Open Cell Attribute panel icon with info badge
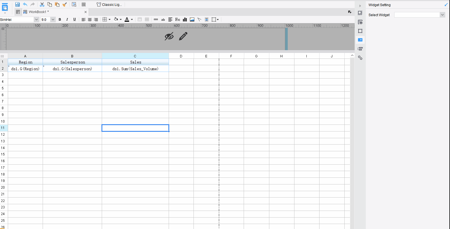Screen dimensions: 450x229 [360, 22]
